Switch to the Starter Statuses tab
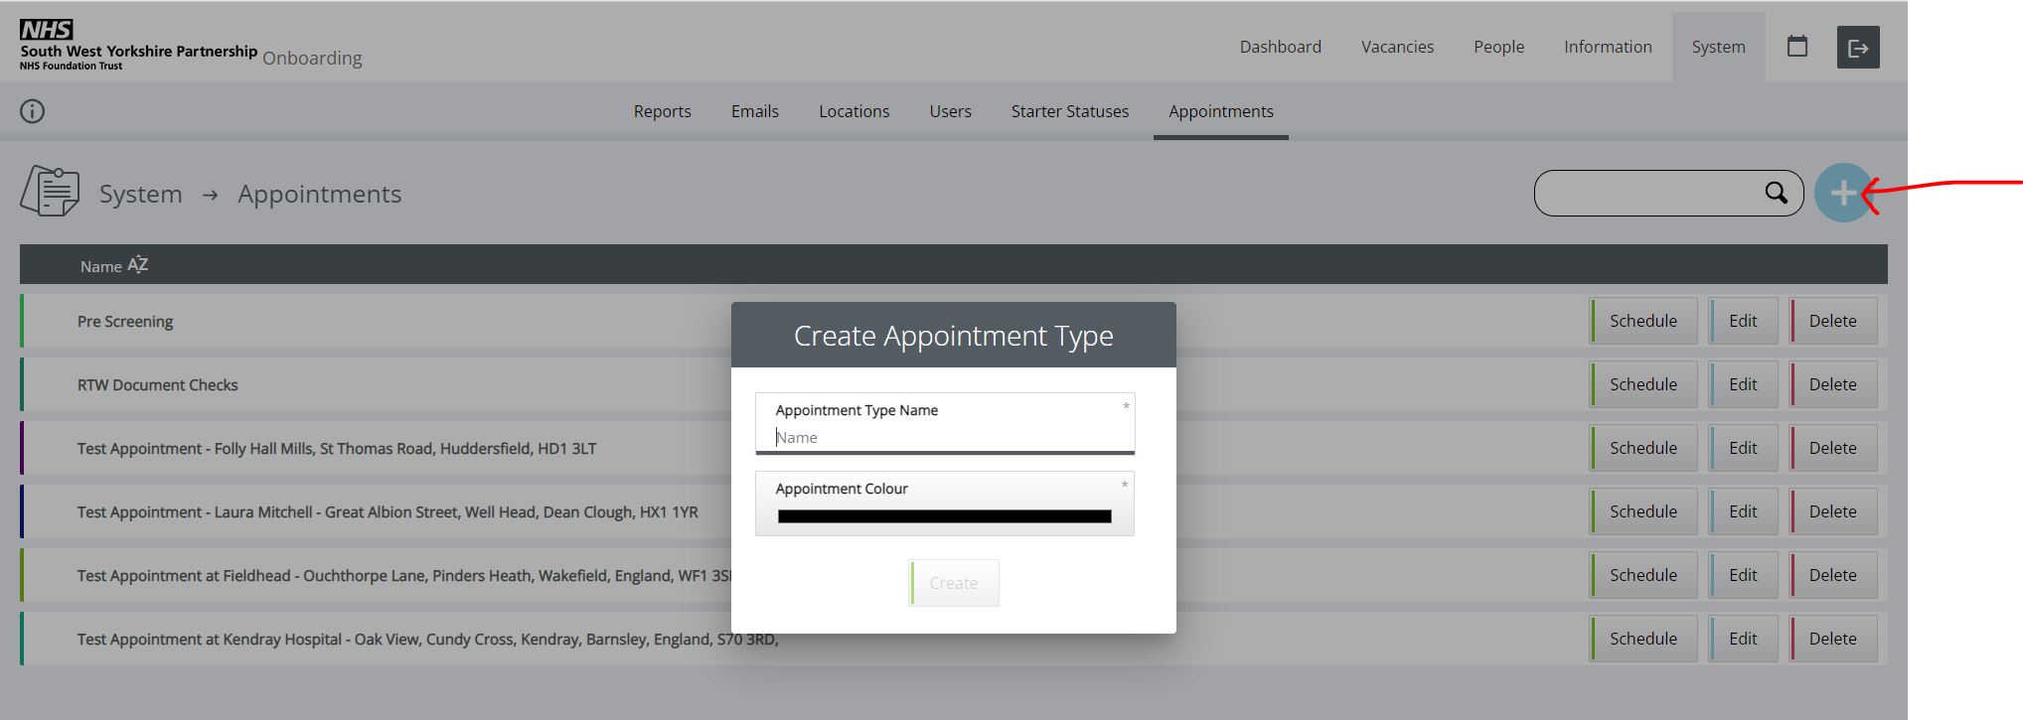Image resolution: width=2023 pixels, height=720 pixels. click(1069, 111)
